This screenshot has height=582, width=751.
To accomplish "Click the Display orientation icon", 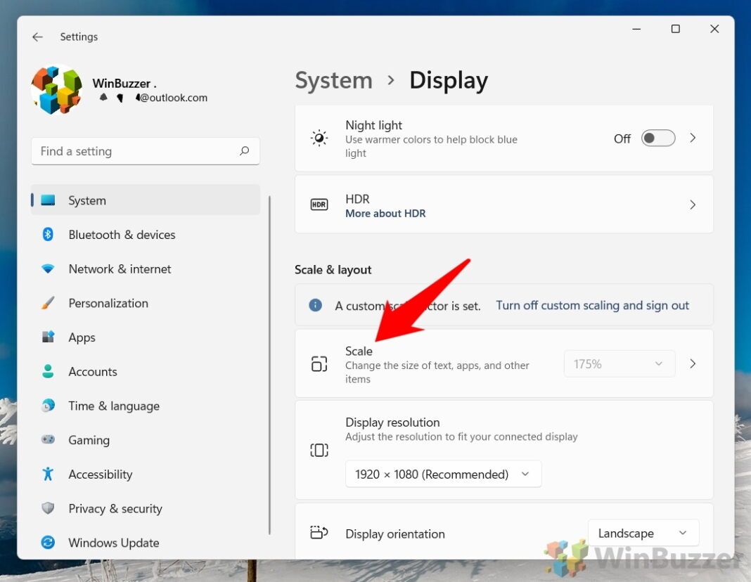I will click(319, 532).
